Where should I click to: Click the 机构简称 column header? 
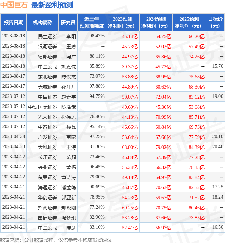pos(43,23)
